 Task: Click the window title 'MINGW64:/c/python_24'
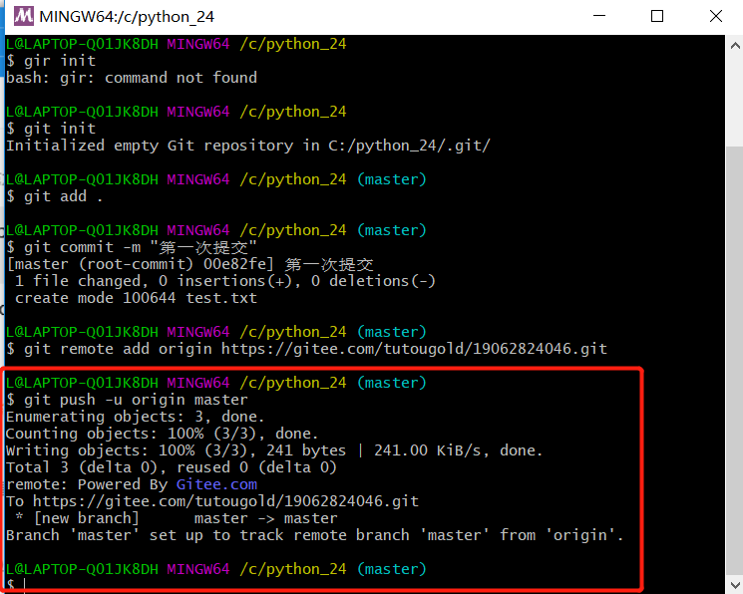pos(127,17)
